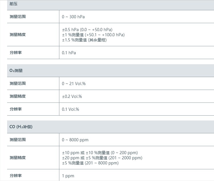This screenshot has width=214, height=181.
Task: Click 测量范围 label in 差压 section
Action: pyautogui.click(x=18, y=17)
